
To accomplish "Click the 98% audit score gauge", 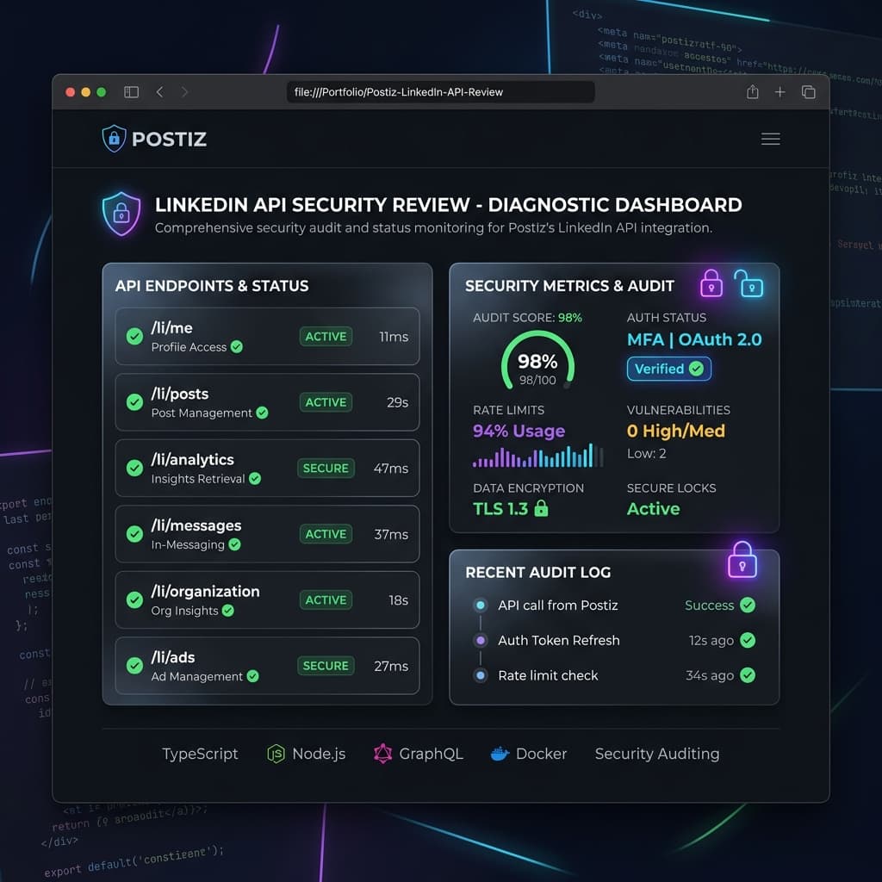I will click(x=537, y=362).
